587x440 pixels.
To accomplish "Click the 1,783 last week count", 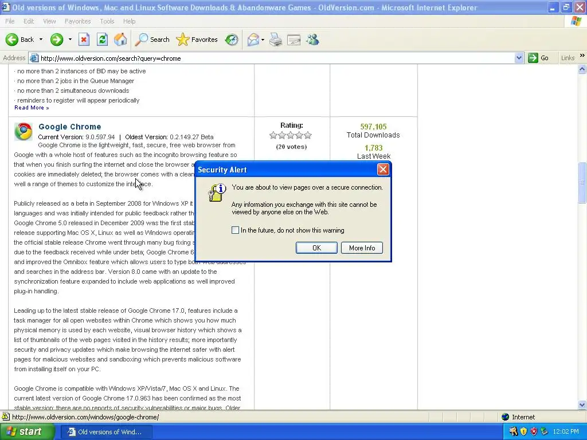I will point(373,148).
